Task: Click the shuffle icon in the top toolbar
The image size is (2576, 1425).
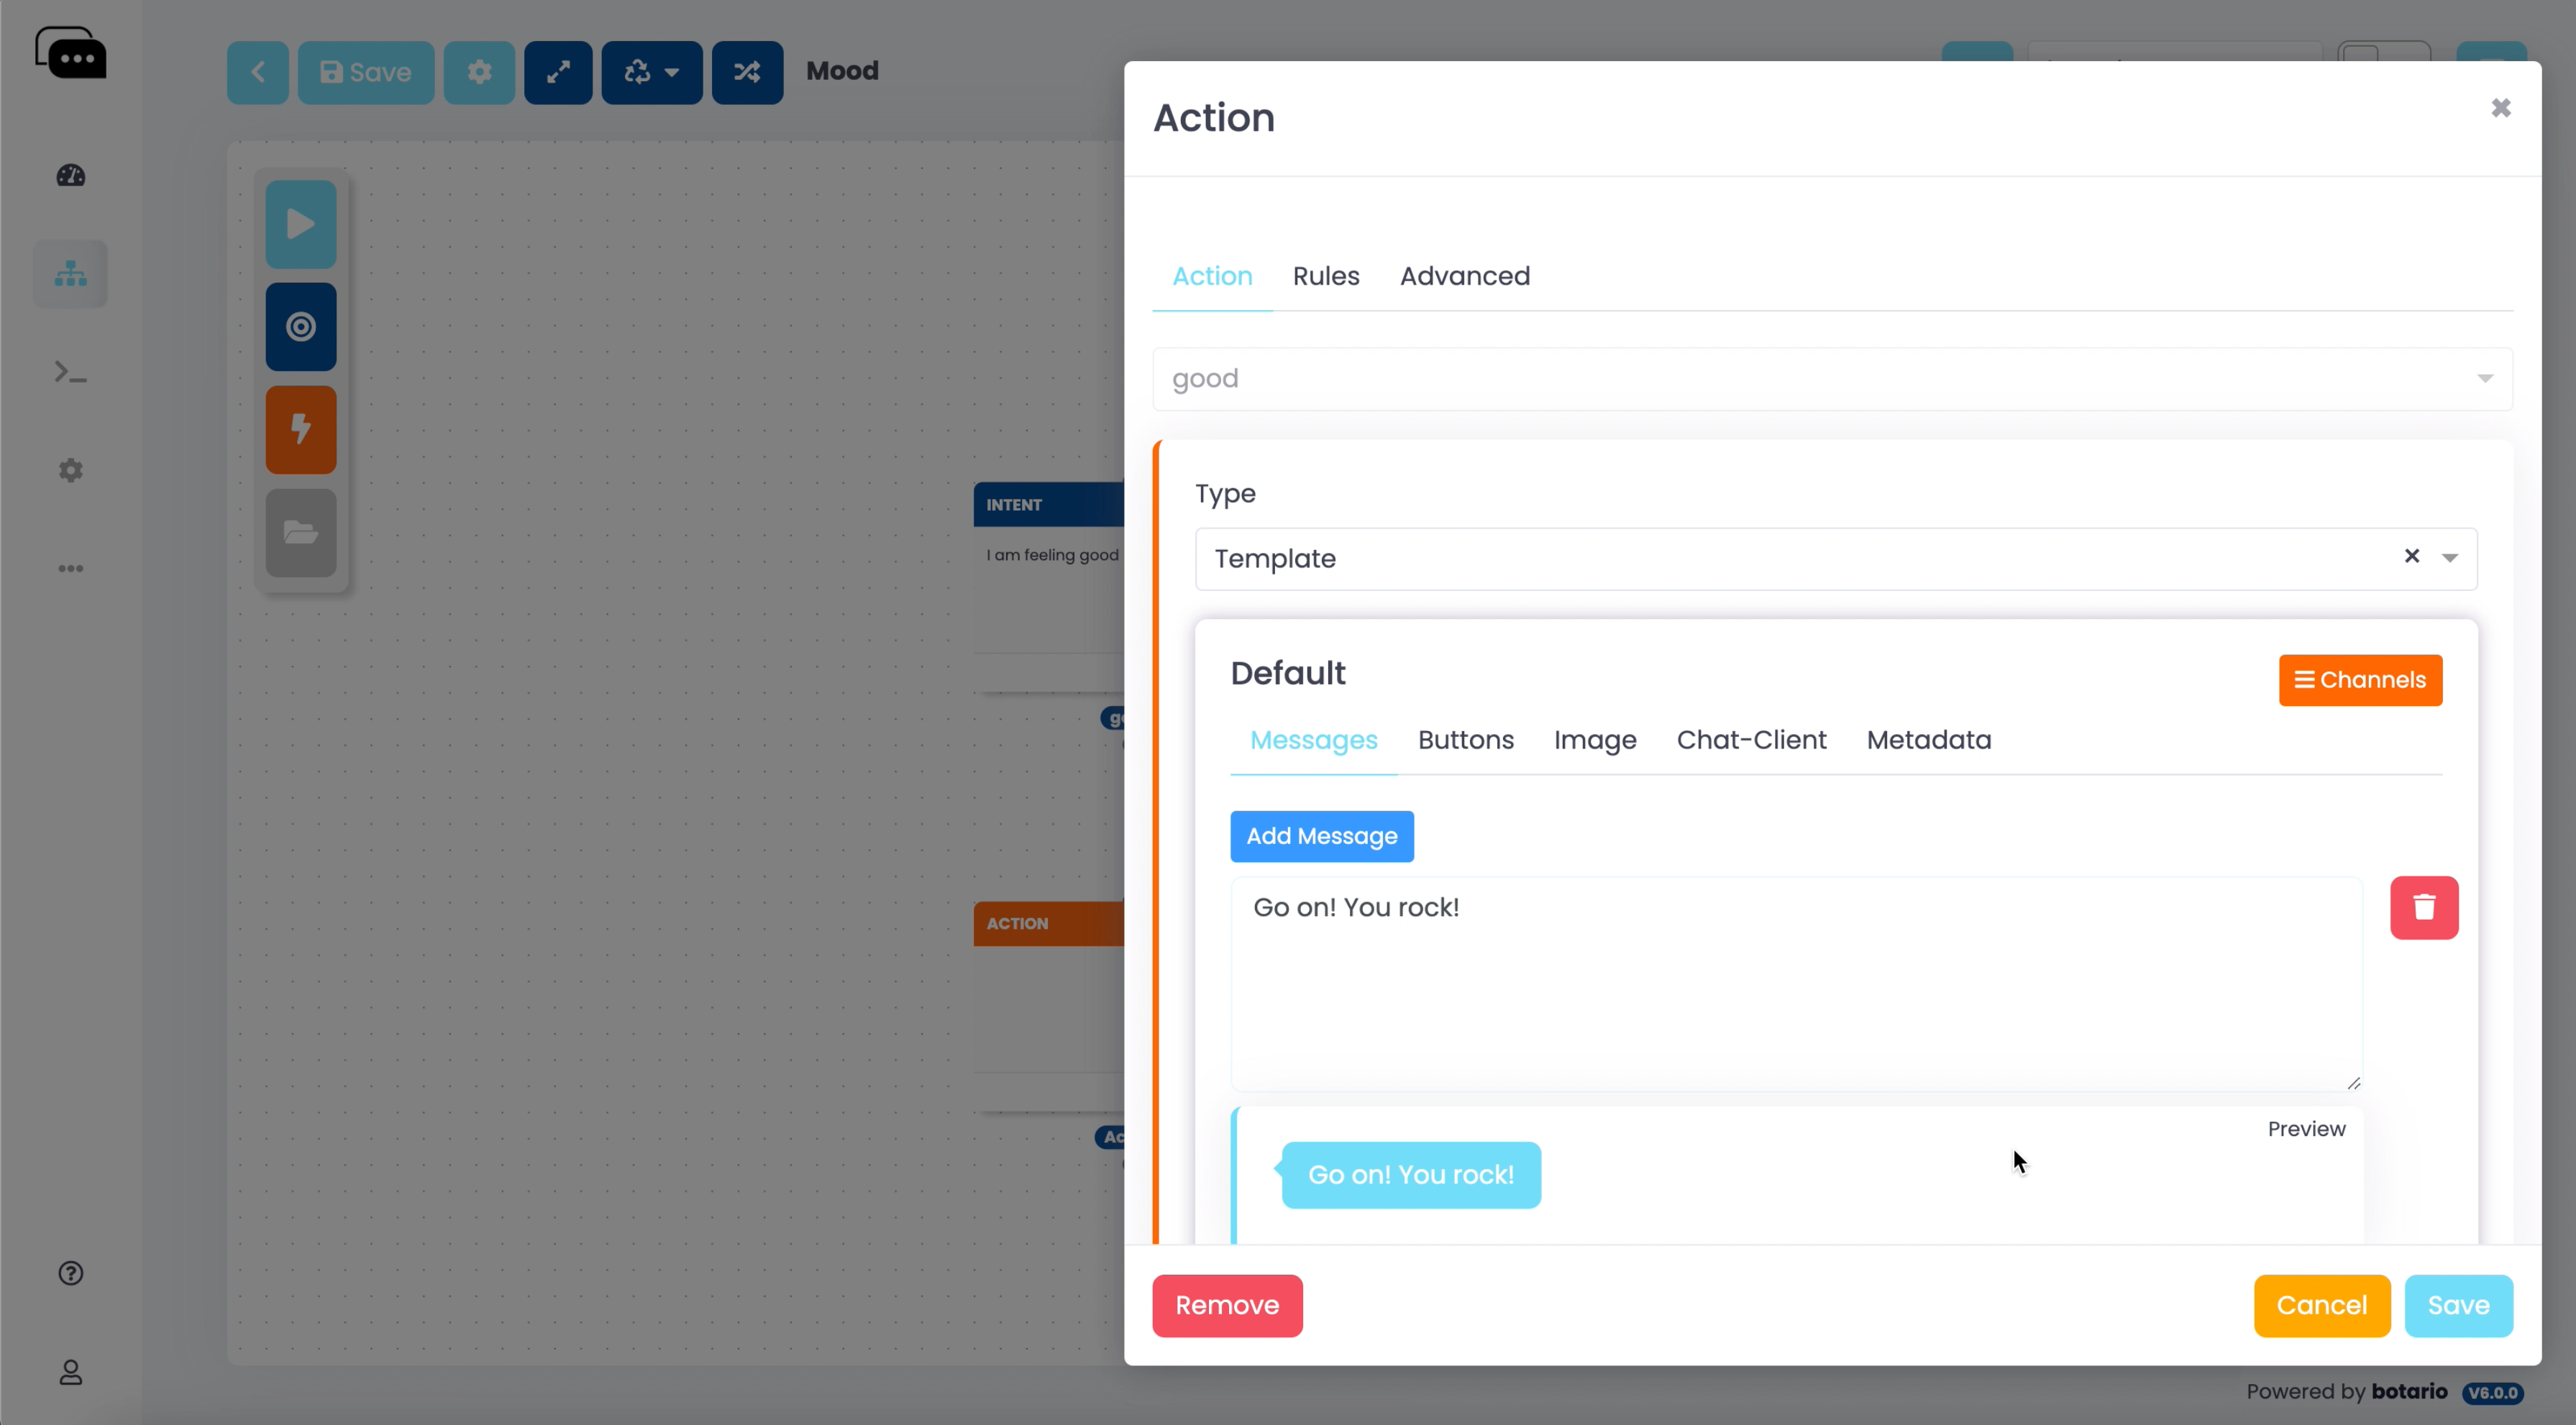Action: coord(747,71)
